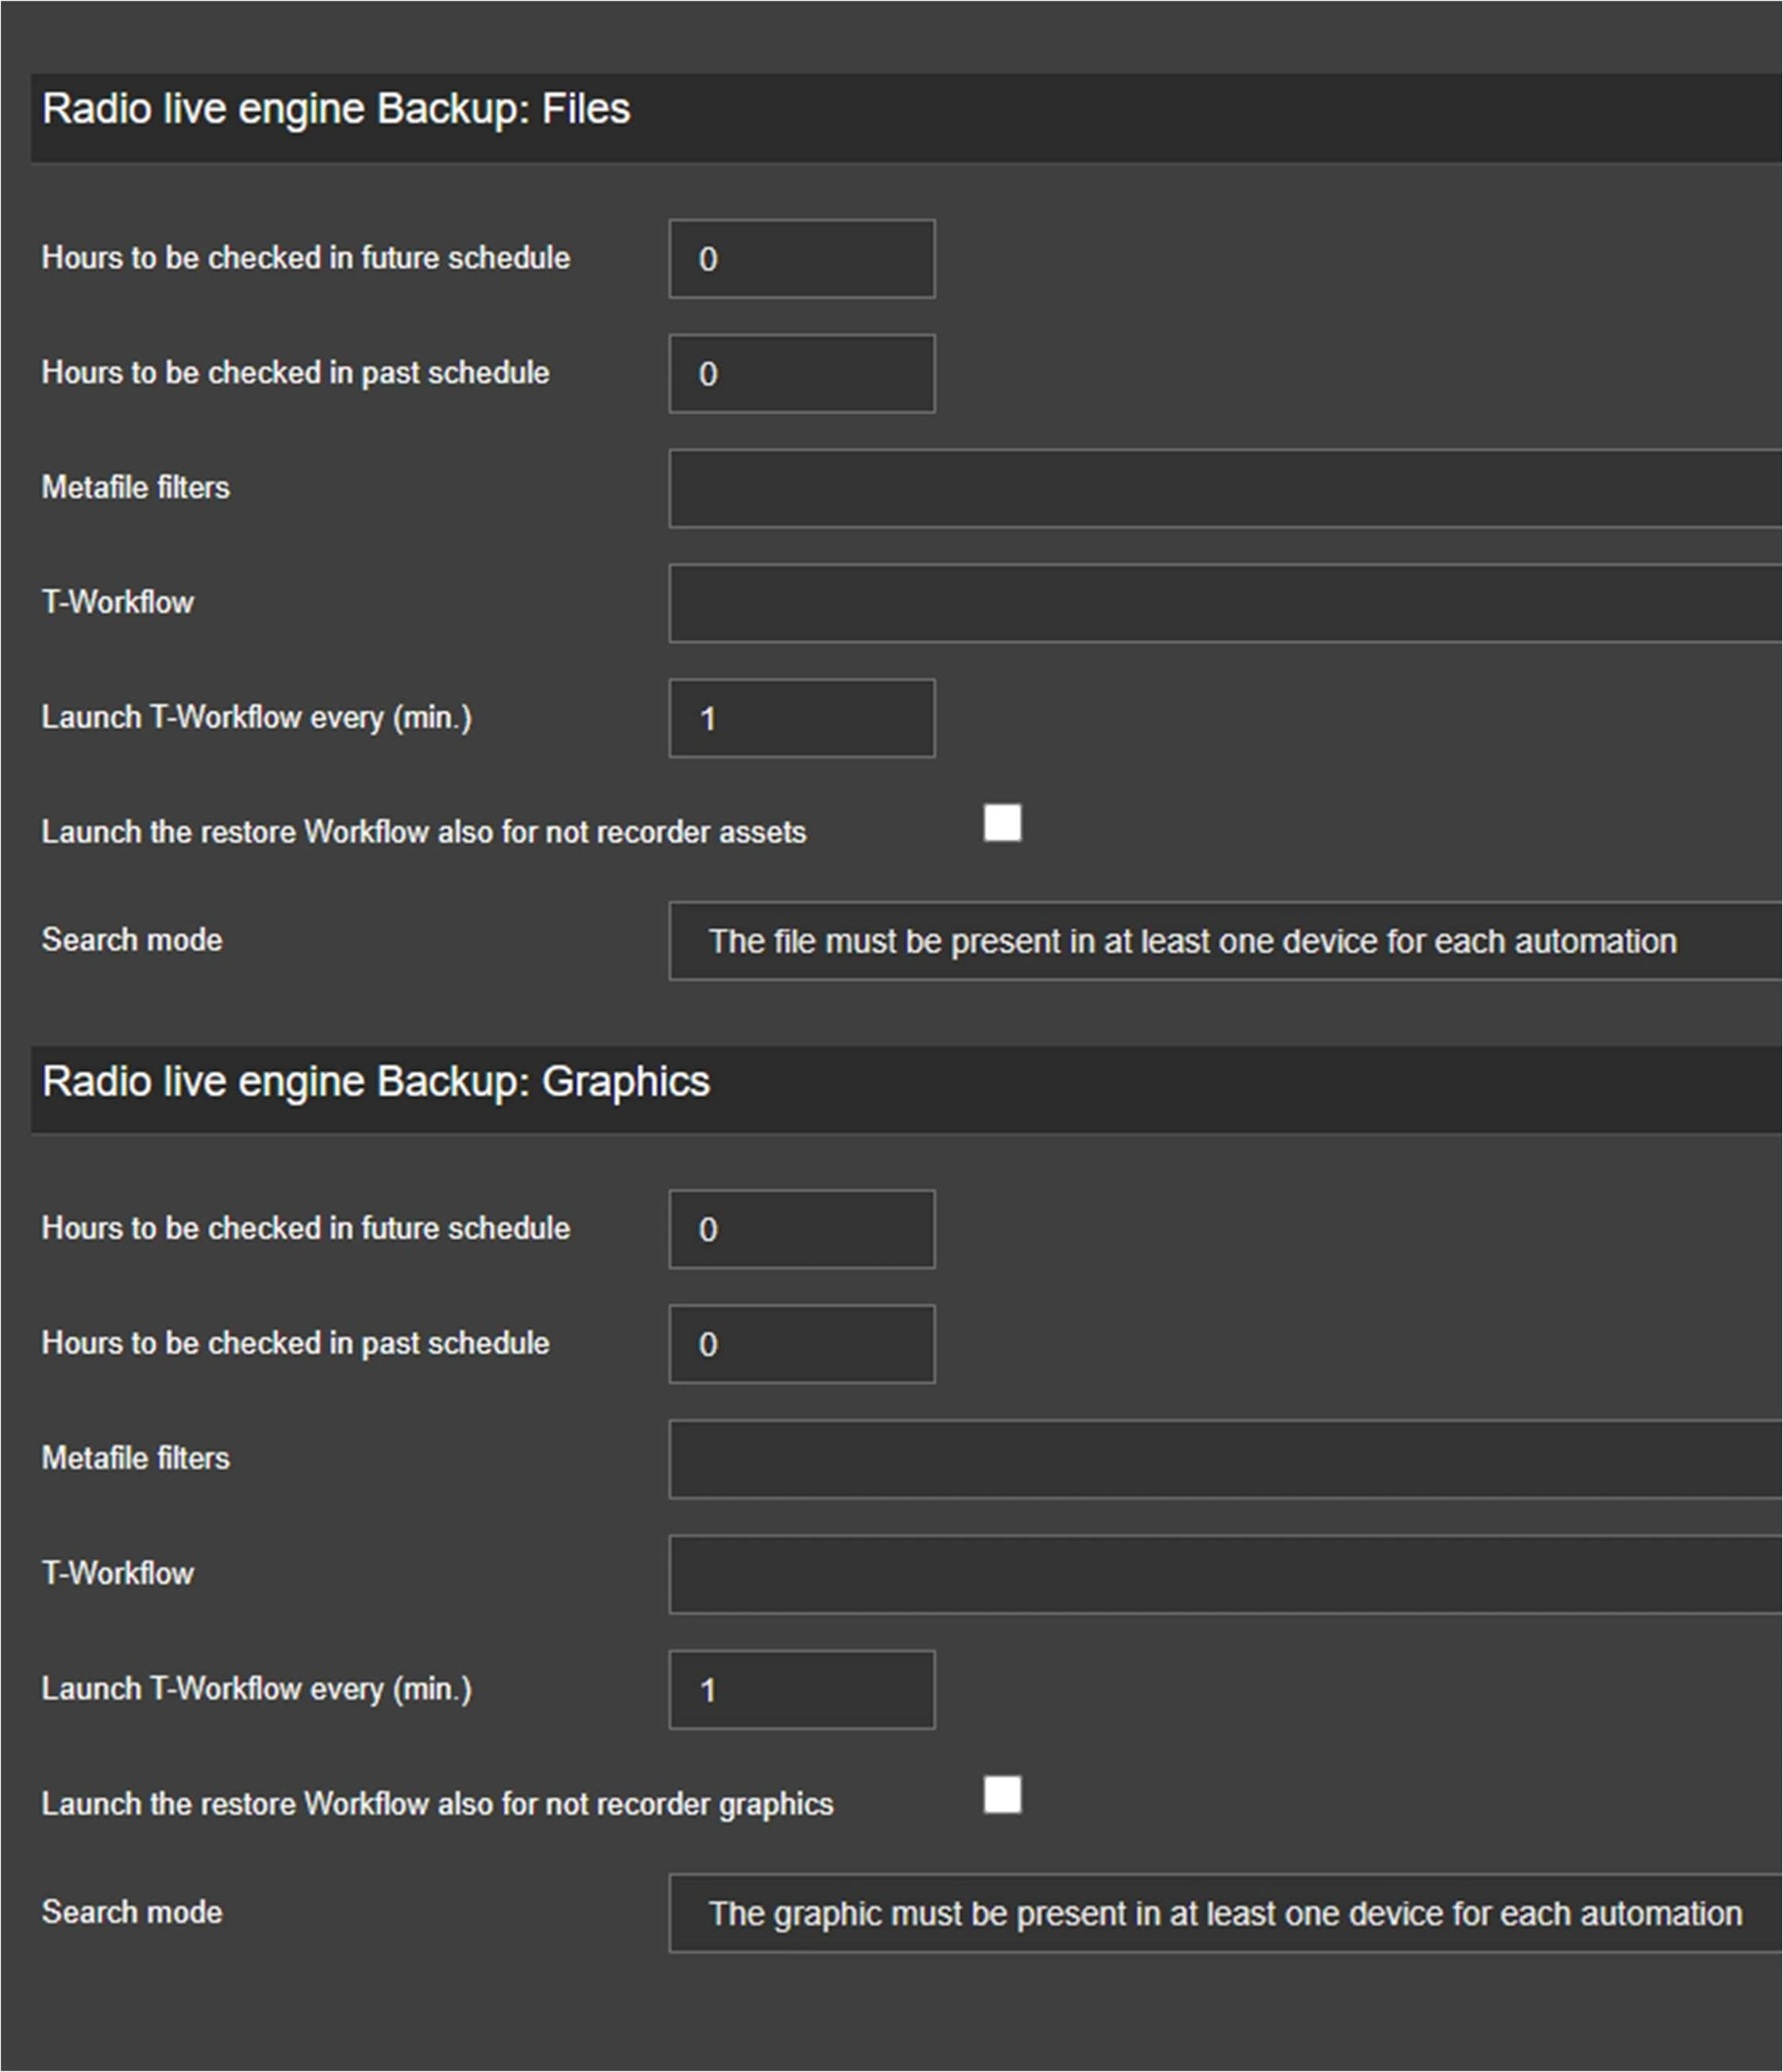1783x2072 pixels.
Task: Click Radio live engine Backup: Files header
Action: (x=336, y=109)
